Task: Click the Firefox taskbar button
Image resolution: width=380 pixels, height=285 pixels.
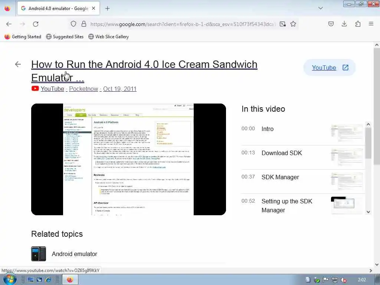Action: 70,280
